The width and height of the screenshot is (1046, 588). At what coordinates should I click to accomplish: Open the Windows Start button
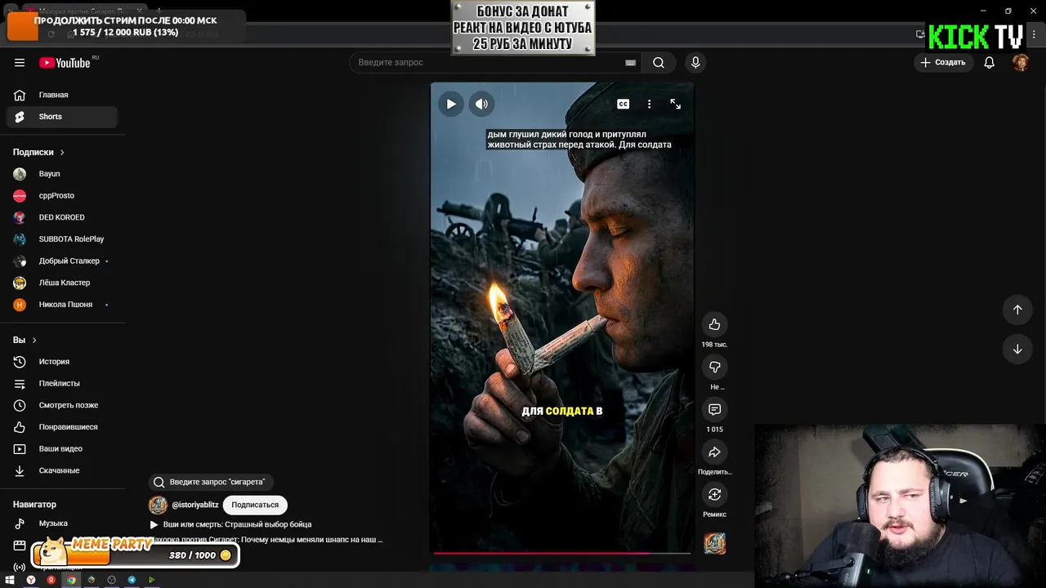click(10, 580)
